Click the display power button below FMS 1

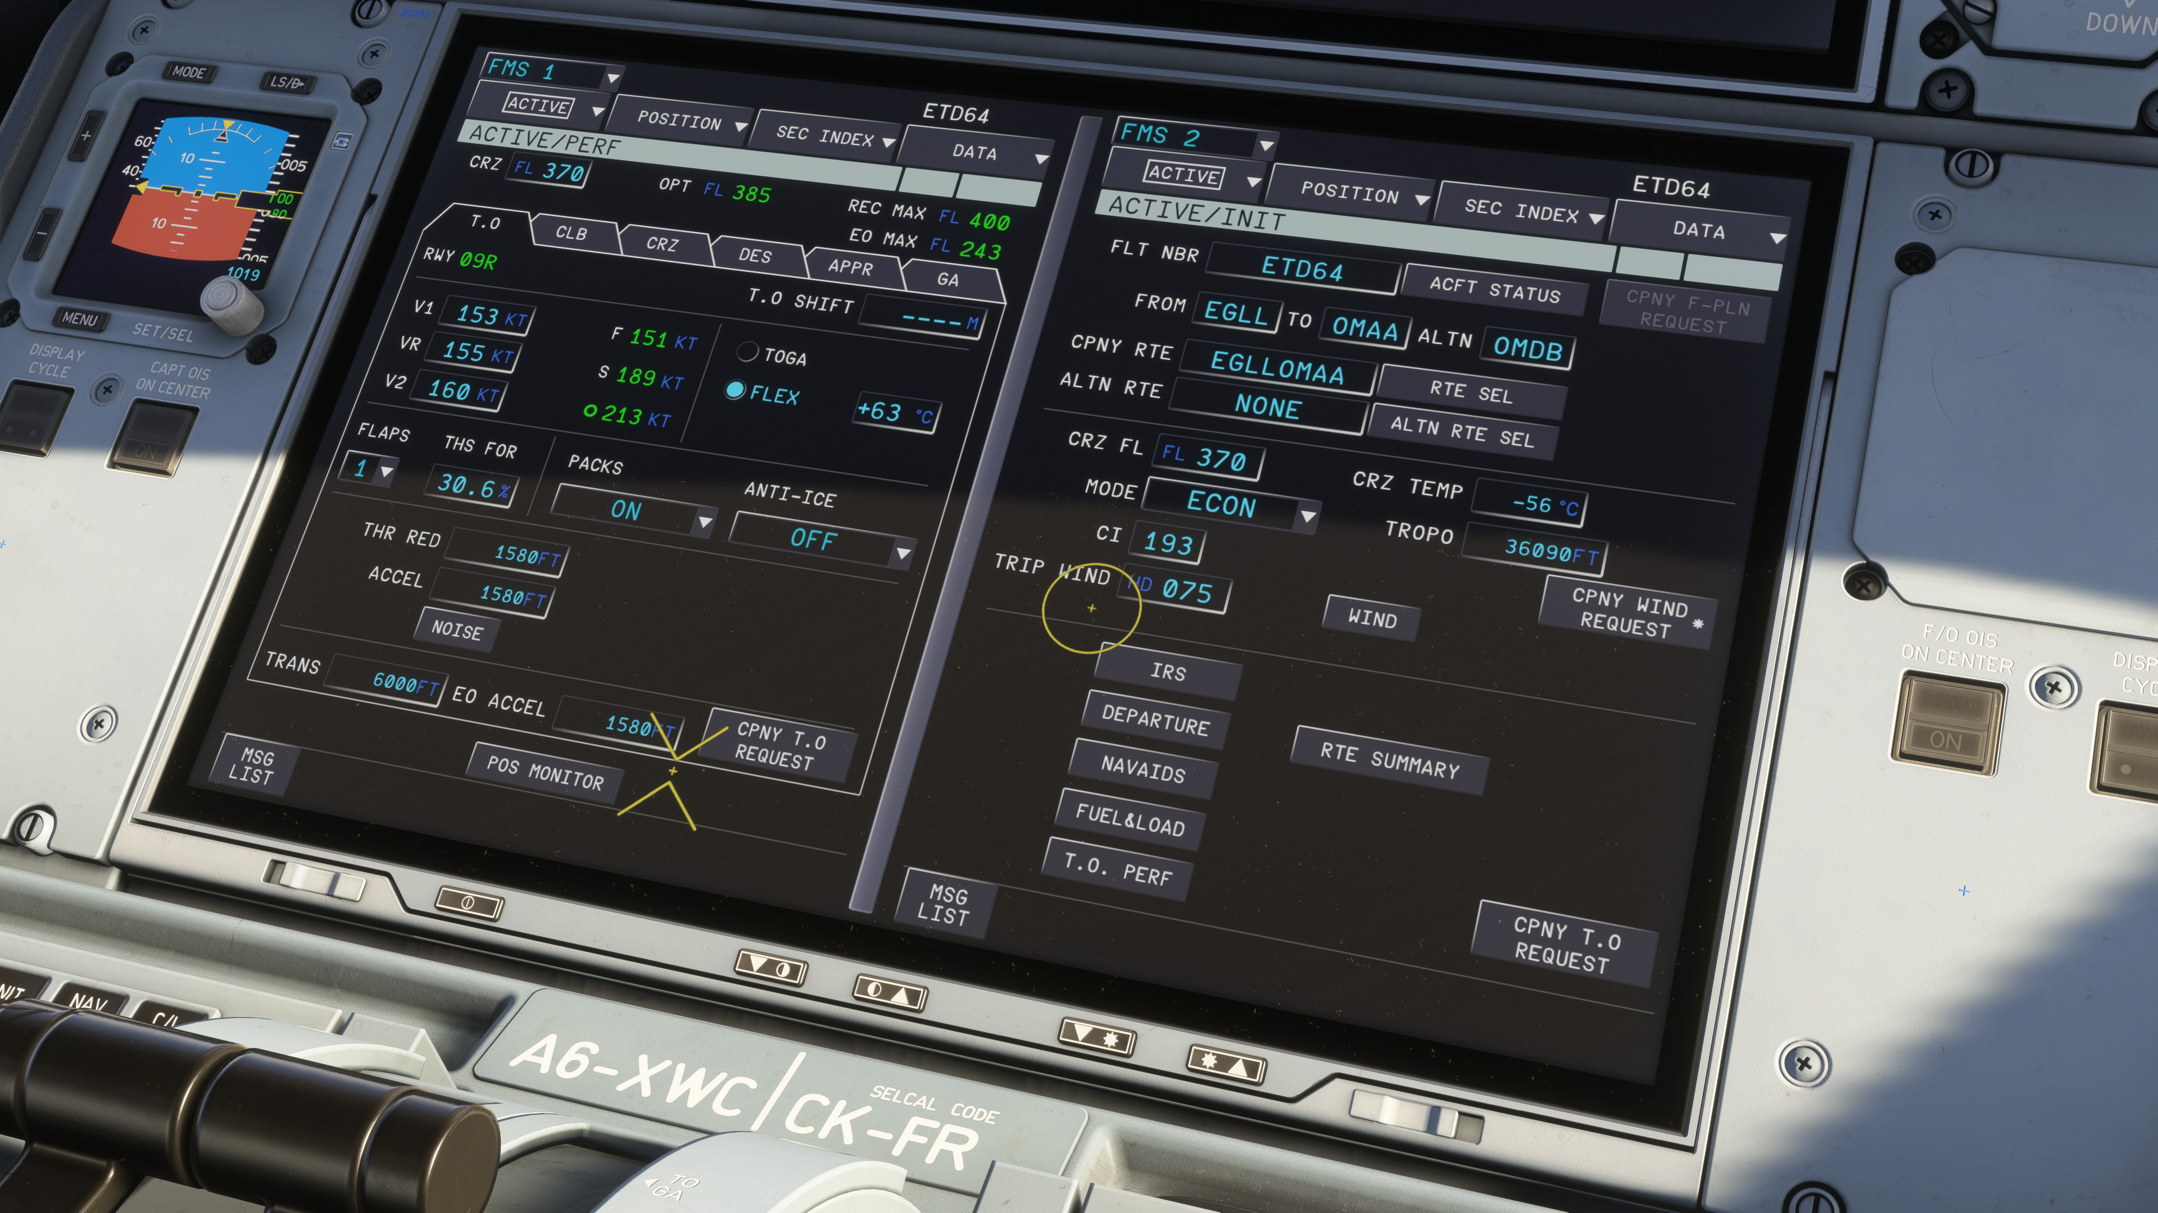469,903
